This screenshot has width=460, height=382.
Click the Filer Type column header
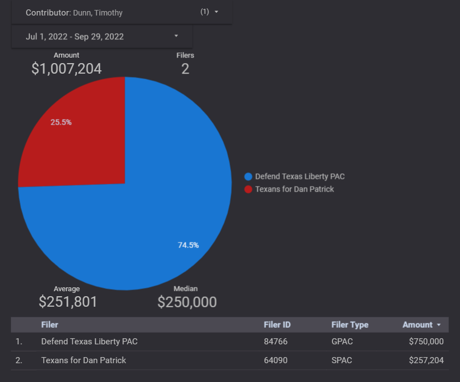[350, 324]
